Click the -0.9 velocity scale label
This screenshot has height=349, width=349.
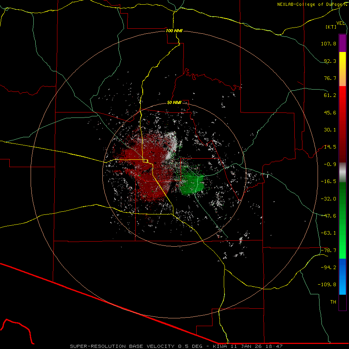(330, 164)
